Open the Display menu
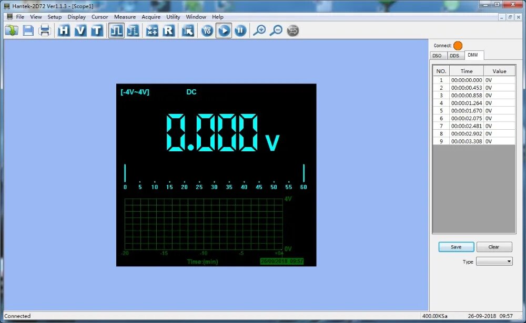 [76, 17]
